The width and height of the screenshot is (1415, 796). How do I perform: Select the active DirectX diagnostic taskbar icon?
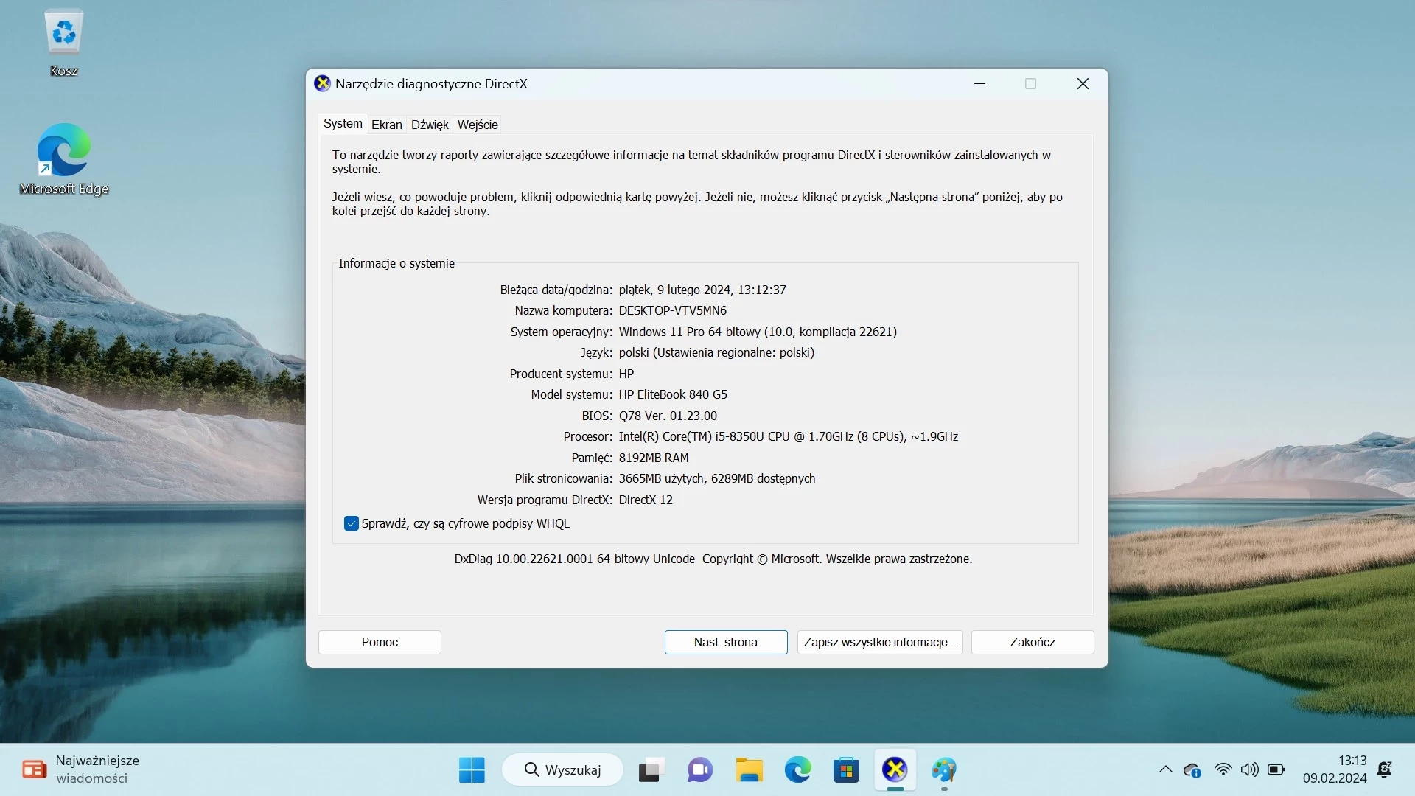point(895,769)
